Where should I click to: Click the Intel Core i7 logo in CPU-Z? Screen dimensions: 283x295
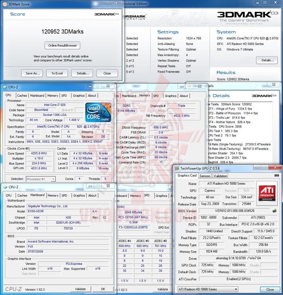98,112
